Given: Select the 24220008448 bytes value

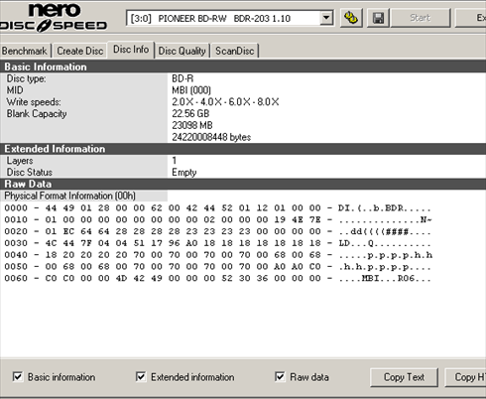Looking at the screenshot, I should tap(211, 137).
